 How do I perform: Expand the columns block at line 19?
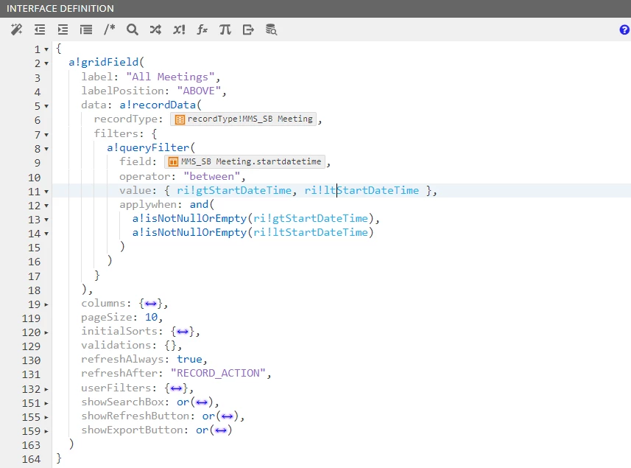tap(46, 304)
